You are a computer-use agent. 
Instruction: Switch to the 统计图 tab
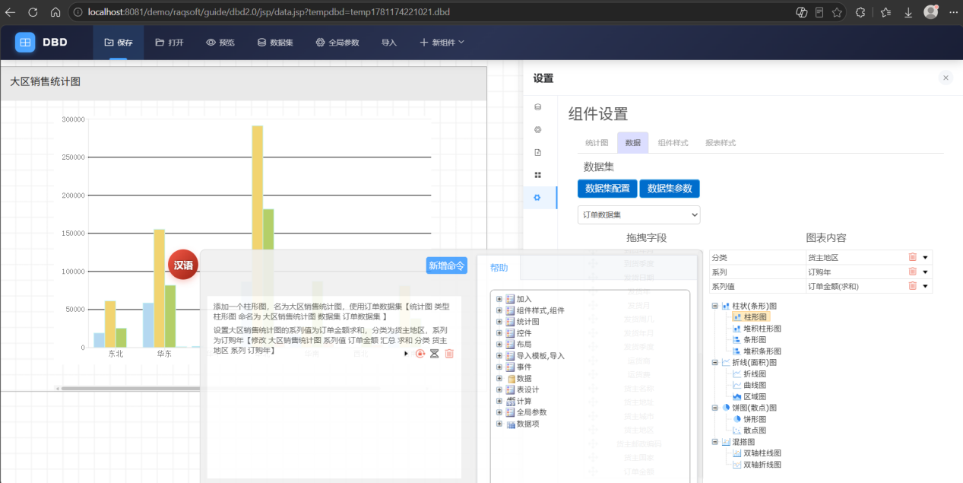[597, 143]
